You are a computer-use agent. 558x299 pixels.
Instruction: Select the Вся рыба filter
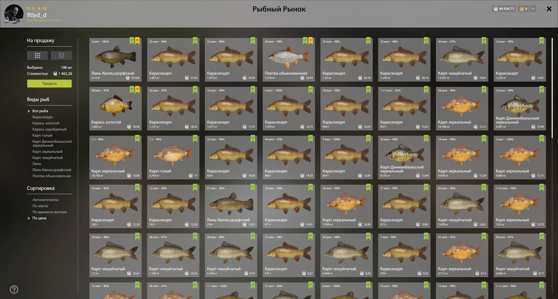click(x=40, y=111)
